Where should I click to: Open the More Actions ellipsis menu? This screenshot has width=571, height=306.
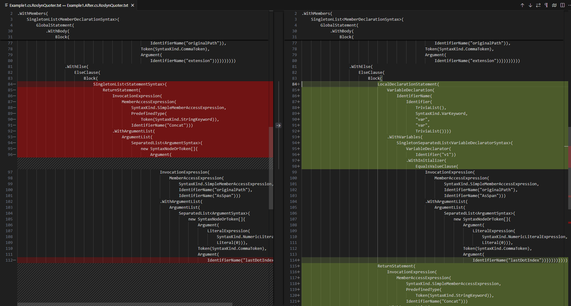click(569, 5)
